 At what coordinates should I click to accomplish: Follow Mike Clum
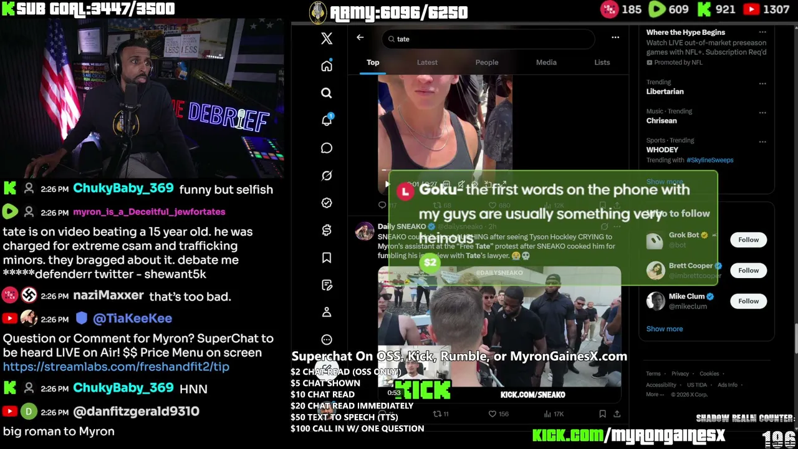click(x=749, y=301)
